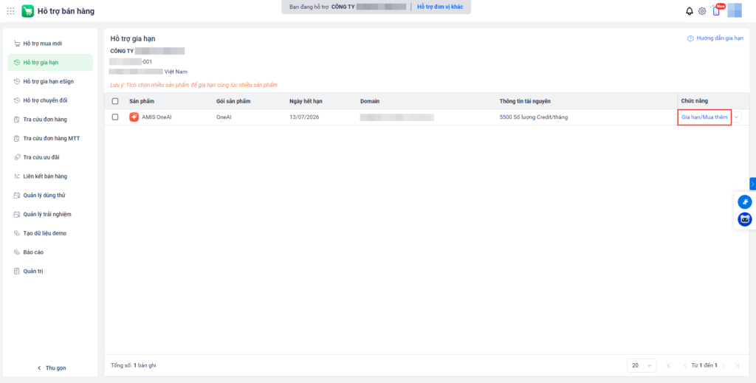Click icon beside Quản trị
Screen dimensions: 756x383
(x=17, y=272)
